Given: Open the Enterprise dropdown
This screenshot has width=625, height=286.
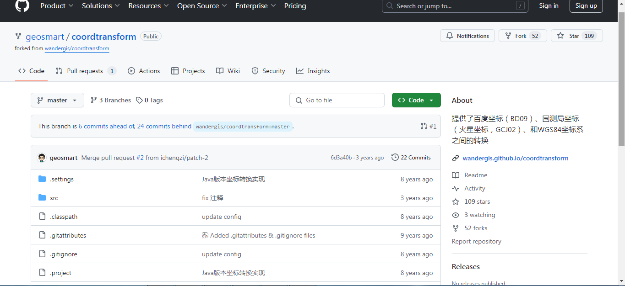Looking at the screenshot, I should (x=255, y=6).
